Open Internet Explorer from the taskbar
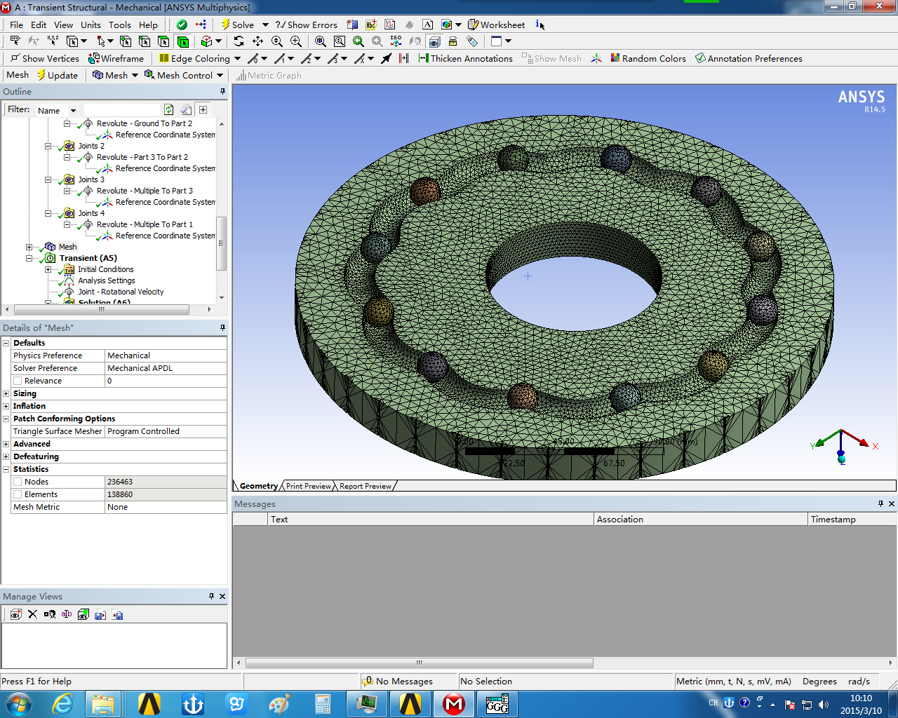The height and width of the screenshot is (718, 898). pyautogui.click(x=62, y=703)
